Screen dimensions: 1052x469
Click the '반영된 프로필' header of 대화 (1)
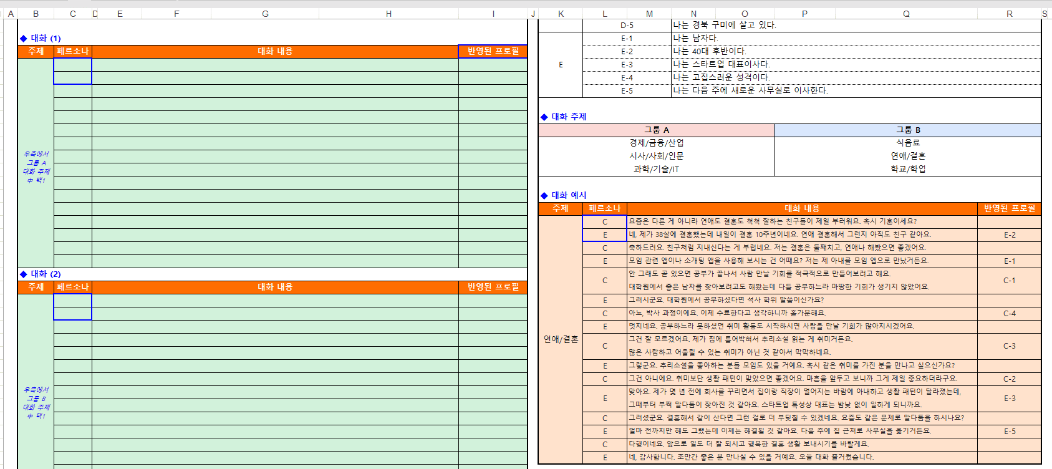tap(493, 51)
